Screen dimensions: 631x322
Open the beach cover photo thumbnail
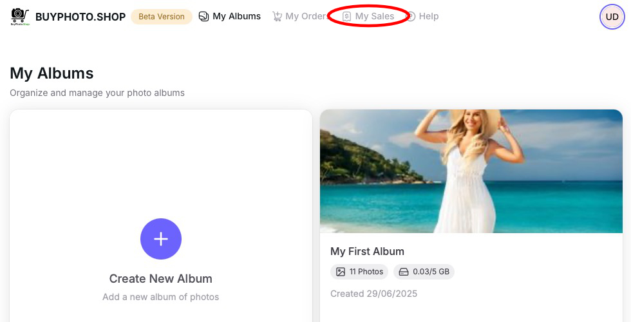coord(471,171)
